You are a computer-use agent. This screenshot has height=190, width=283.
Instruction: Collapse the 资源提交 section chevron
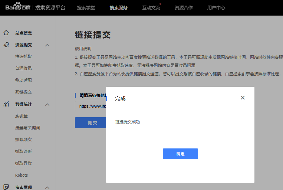coord(47,45)
